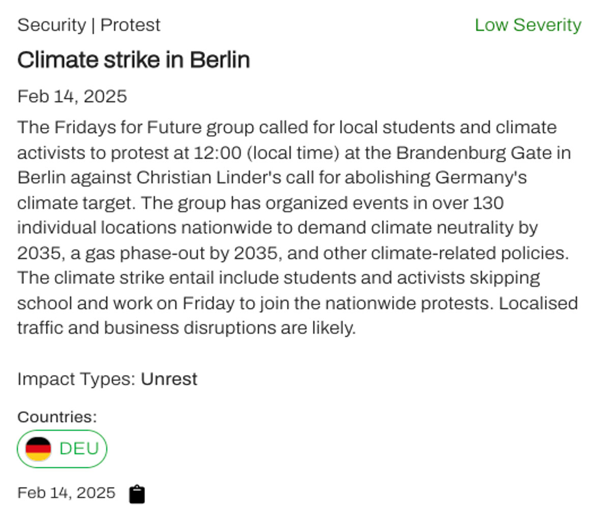The image size is (598, 525).
Task: Click the Impact Types label
Action: pyautogui.click(x=77, y=380)
